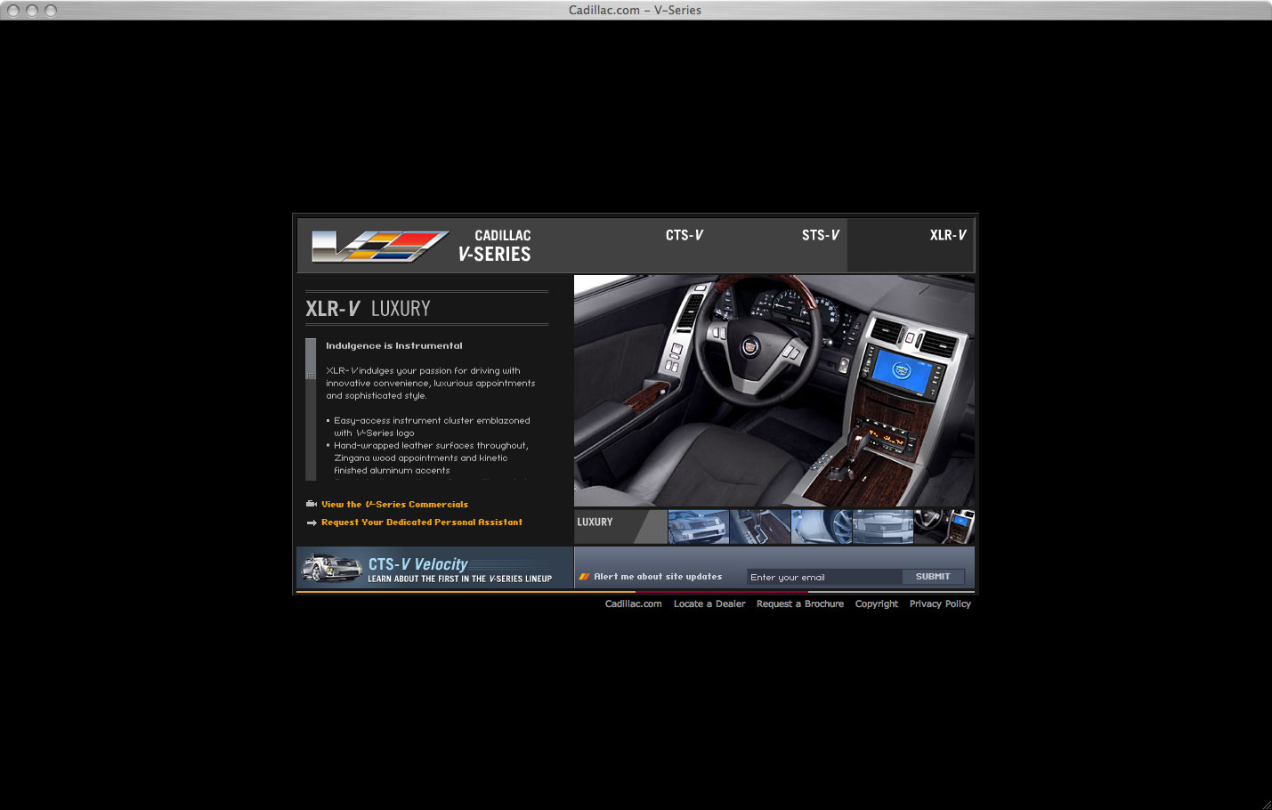Click the arrow icon beside Personal Assistant
The height and width of the screenshot is (810, 1272).
pos(312,522)
